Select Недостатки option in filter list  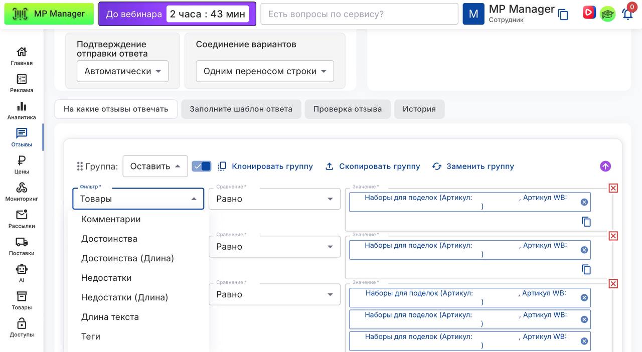click(x=106, y=278)
